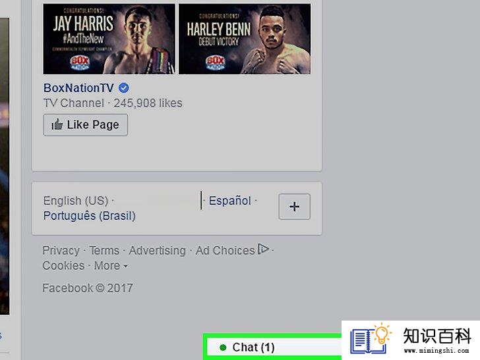480x360 pixels.
Task: Switch language to Español
Action: (x=230, y=201)
